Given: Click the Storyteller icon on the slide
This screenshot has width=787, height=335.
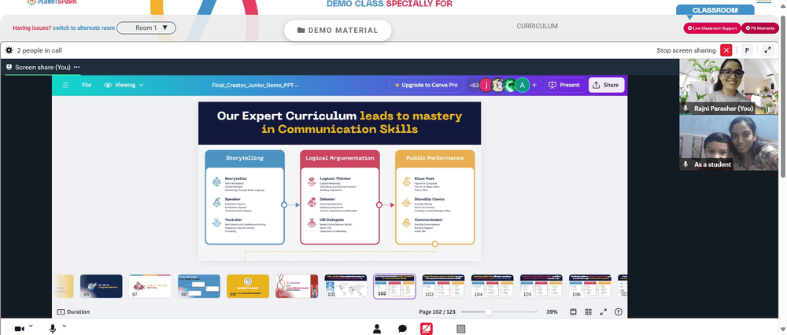Looking at the screenshot, I should click(216, 182).
